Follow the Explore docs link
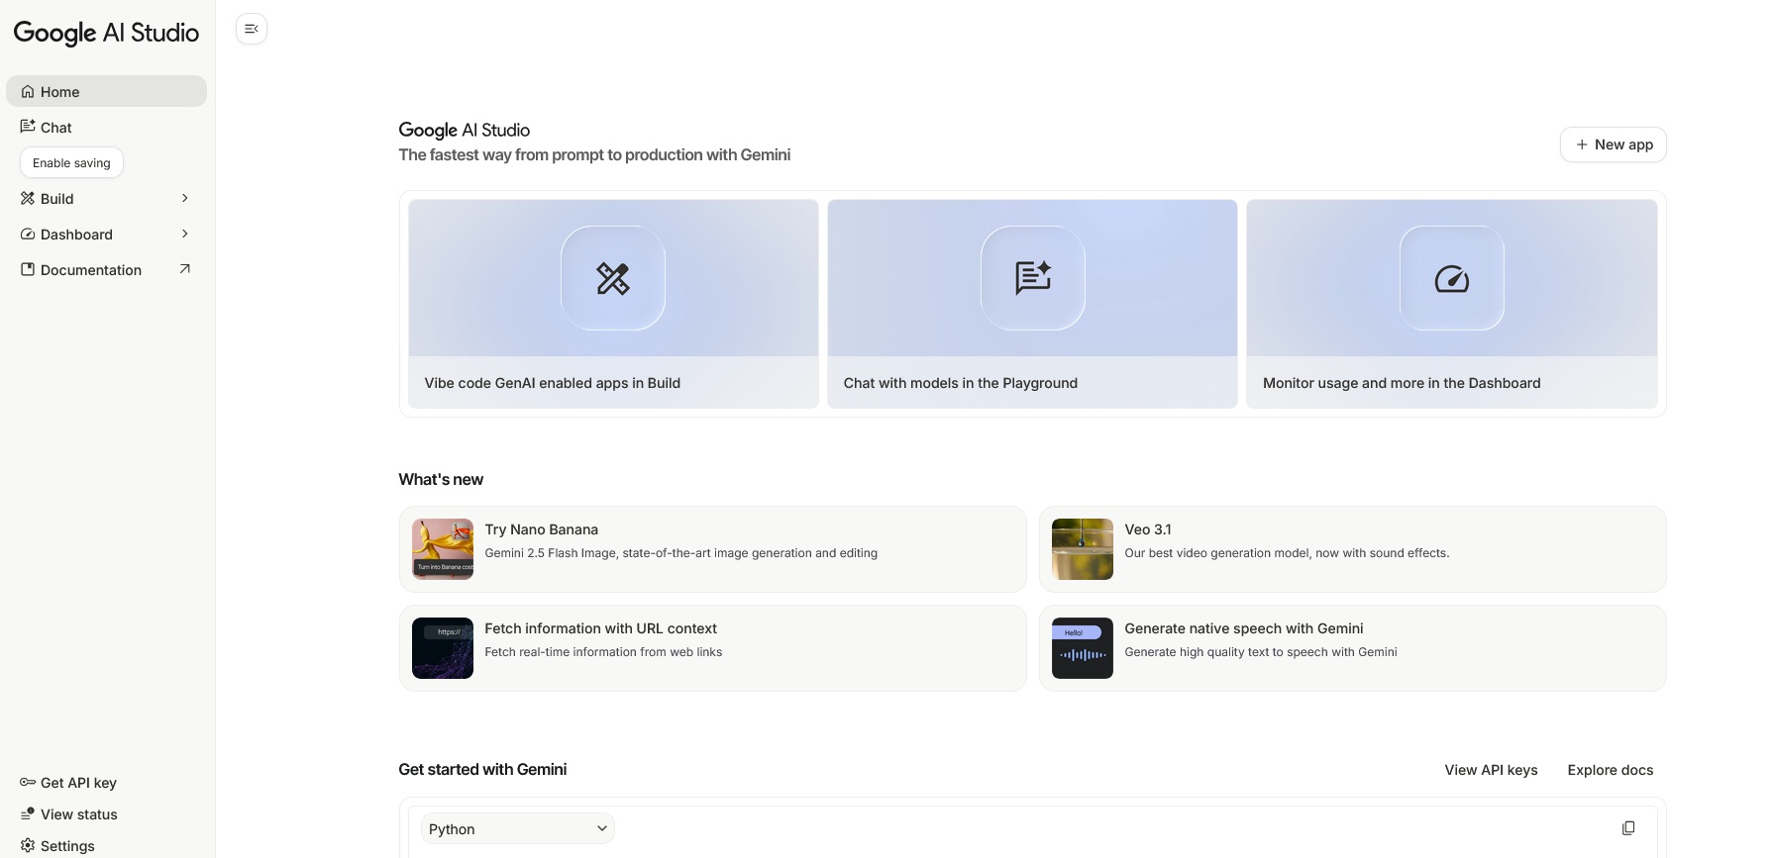The height and width of the screenshot is (858, 1774). pyautogui.click(x=1610, y=770)
